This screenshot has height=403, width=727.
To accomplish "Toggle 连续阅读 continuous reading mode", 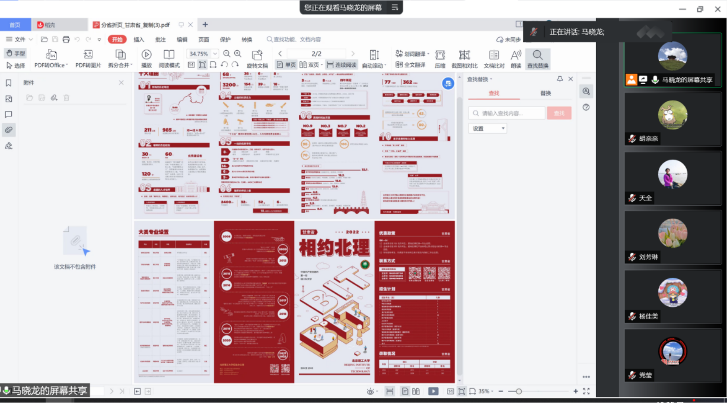I will click(x=342, y=65).
